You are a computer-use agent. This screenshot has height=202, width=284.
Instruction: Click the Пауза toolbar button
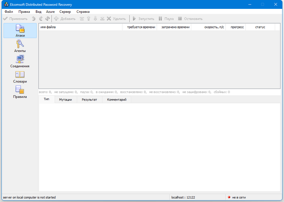166,19
